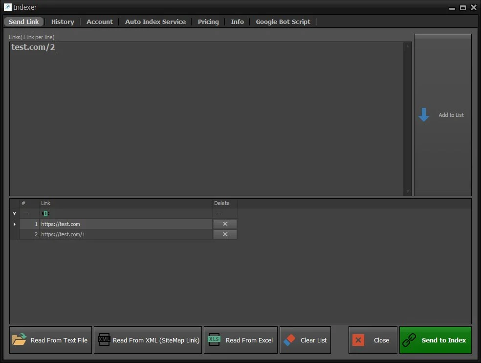Viewport: 481px width, 363px height.
Task: Click the chain link icon on Send to Index
Action: click(x=408, y=340)
